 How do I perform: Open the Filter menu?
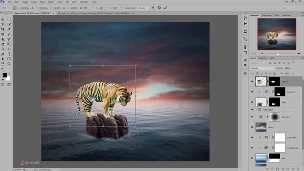pos(60,2)
